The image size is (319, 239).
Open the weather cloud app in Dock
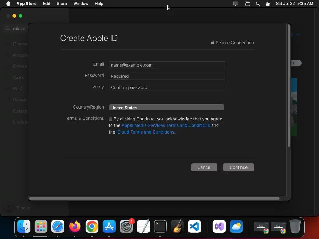(x=236, y=227)
